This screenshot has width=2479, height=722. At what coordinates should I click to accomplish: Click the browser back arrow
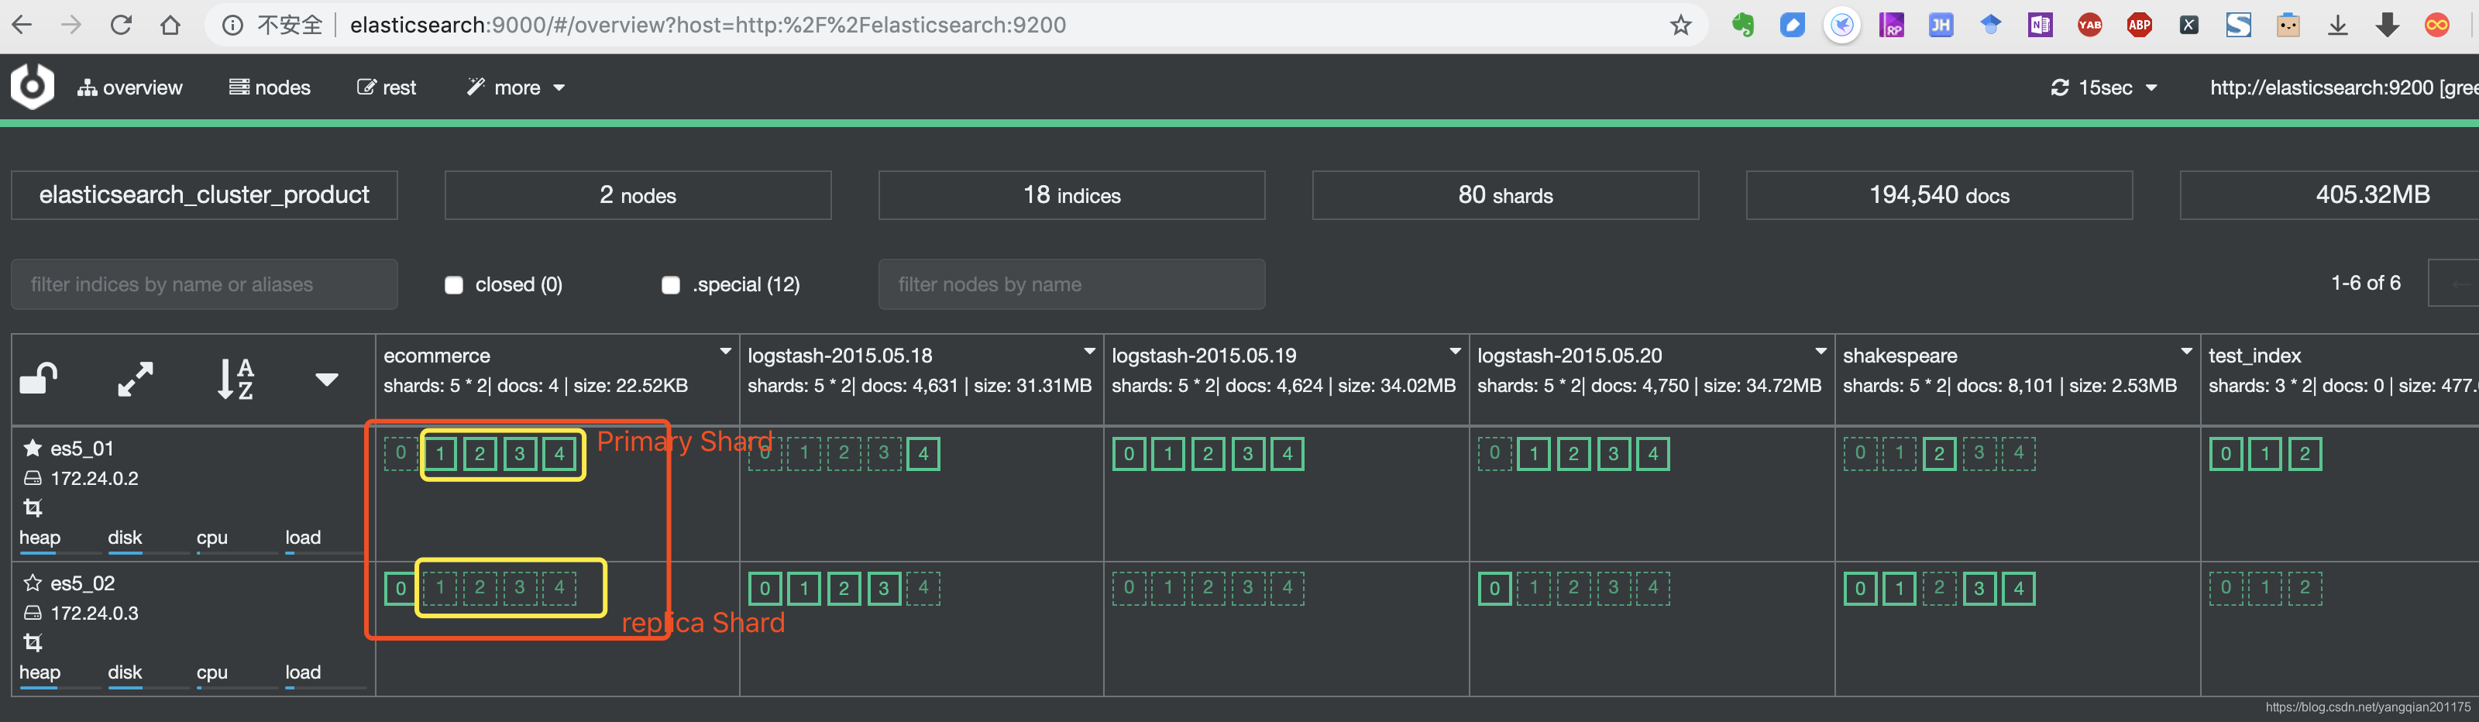coord(21,25)
